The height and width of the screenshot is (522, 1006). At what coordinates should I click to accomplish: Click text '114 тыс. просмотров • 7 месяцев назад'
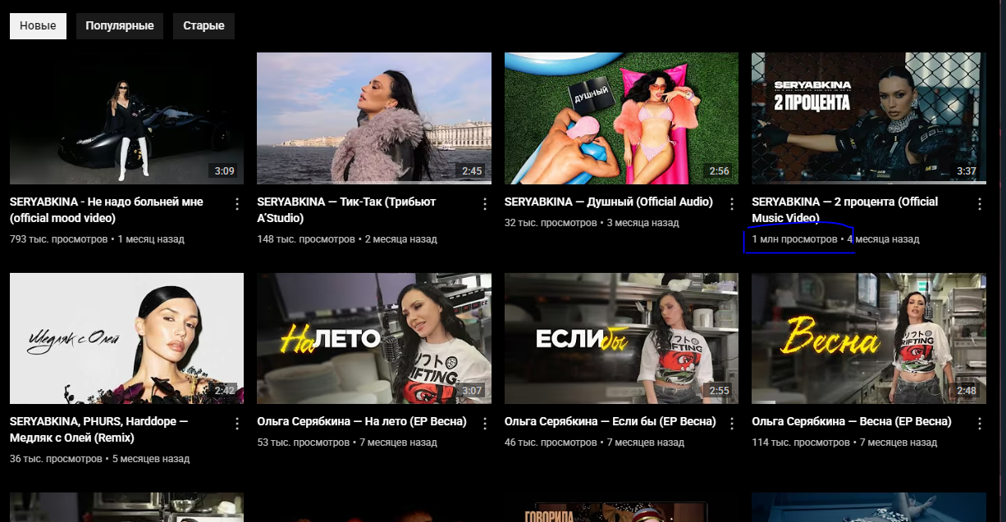[x=844, y=443]
